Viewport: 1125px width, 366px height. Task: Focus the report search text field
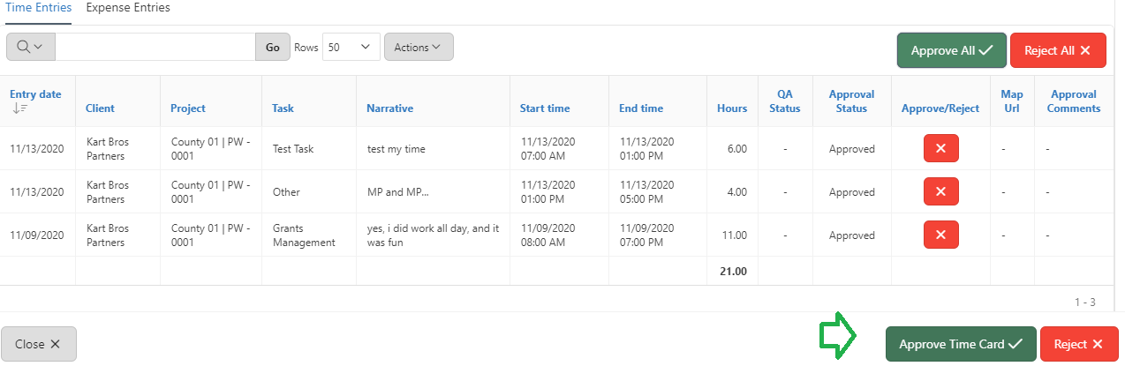click(155, 48)
